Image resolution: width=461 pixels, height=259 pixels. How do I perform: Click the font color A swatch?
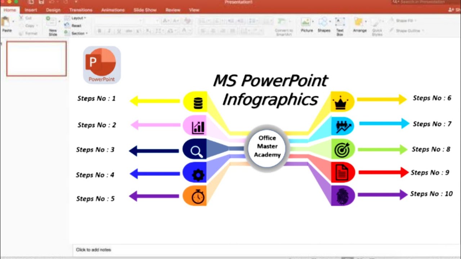click(185, 31)
